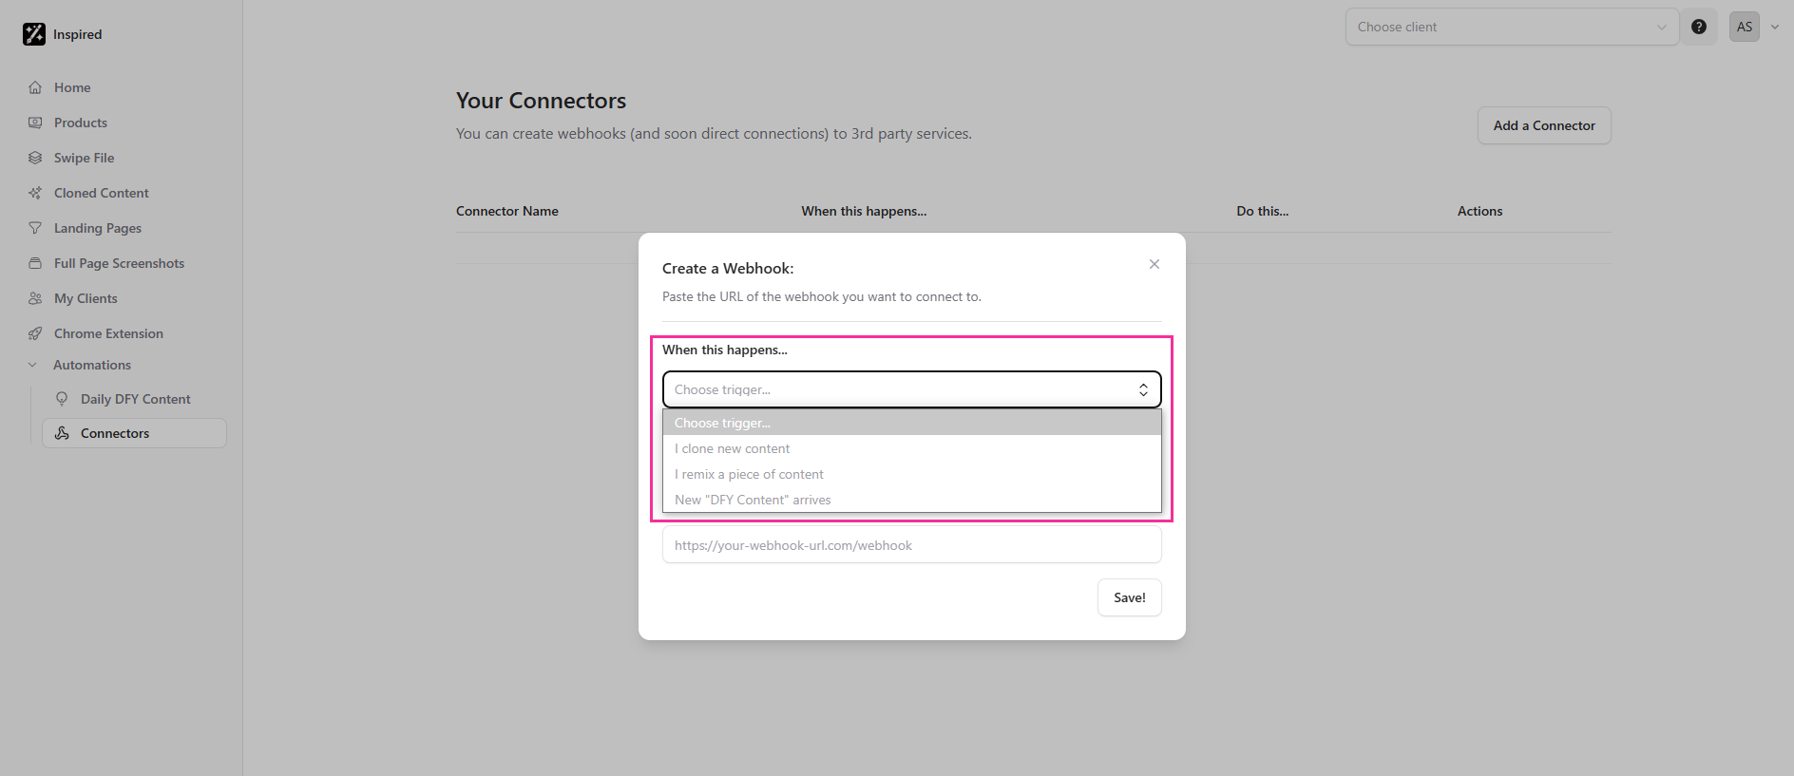The width and height of the screenshot is (1794, 776).
Task: Go to Home in sidebar
Action: (72, 87)
